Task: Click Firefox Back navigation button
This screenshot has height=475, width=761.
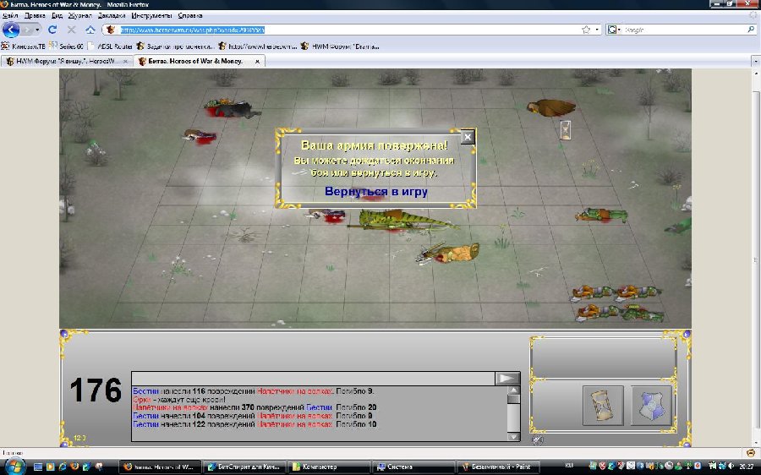Action: [x=11, y=30]
